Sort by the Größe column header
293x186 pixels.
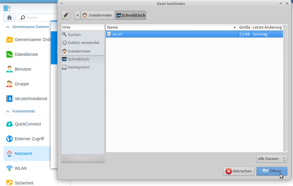244,27
